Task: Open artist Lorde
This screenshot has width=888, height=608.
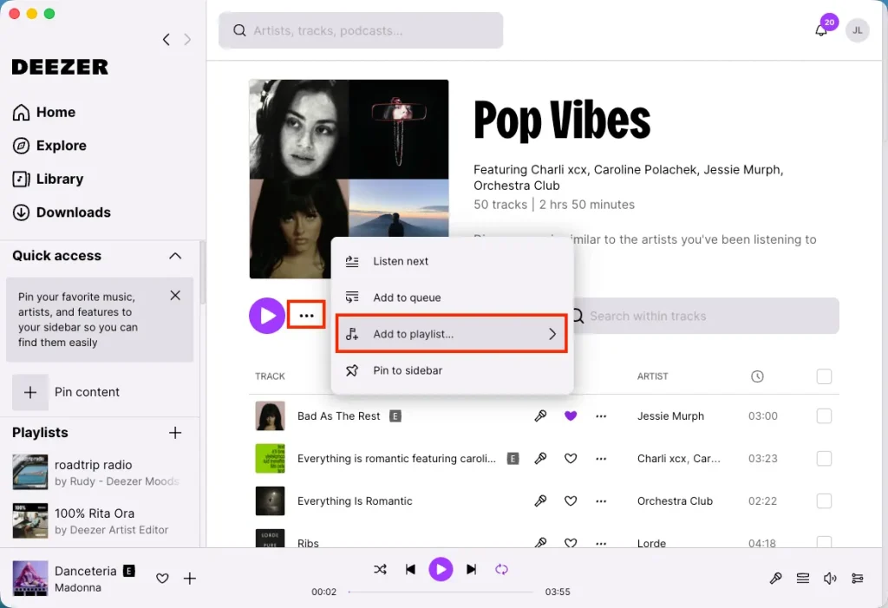Action: click(651, 543)
